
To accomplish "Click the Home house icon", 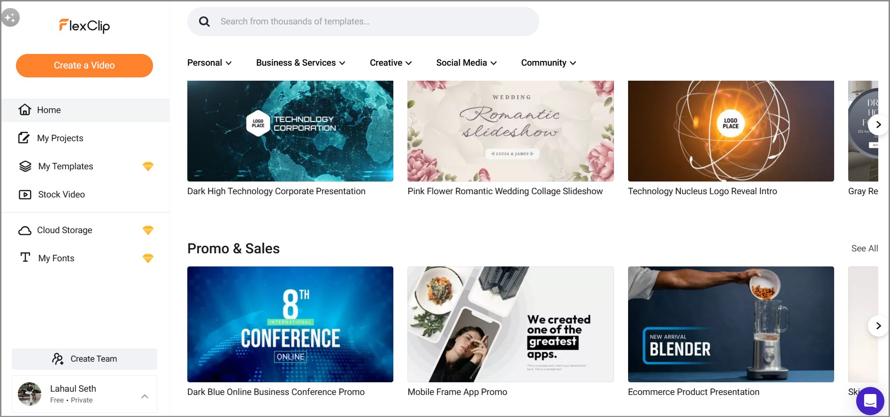I will pos(25,110).
